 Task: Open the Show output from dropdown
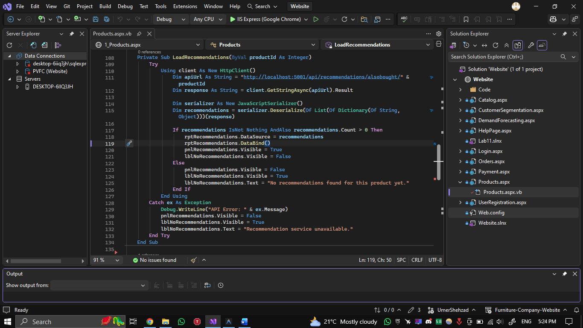point(99,285)
